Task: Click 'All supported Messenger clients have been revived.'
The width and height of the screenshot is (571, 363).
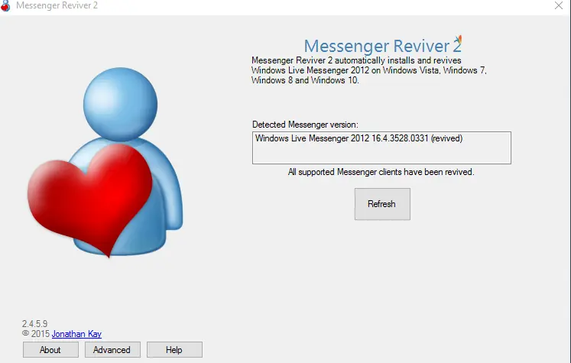Action: point(381,172)
